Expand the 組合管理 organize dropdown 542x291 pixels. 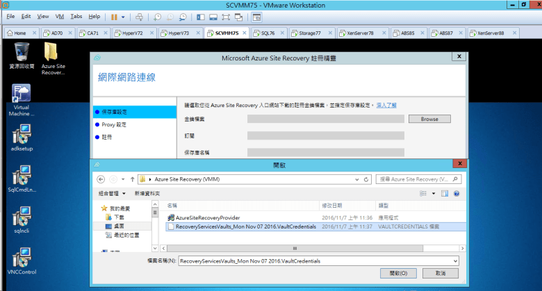click(x=113, y=193)
